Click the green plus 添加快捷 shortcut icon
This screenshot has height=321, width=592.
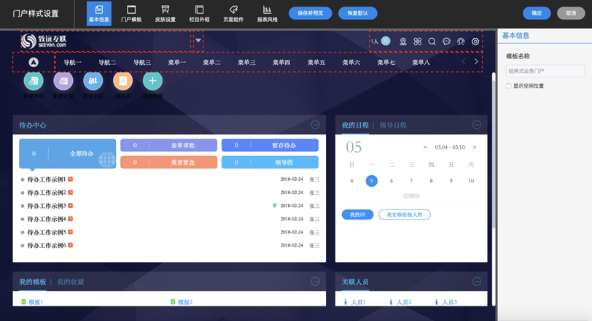152,82
